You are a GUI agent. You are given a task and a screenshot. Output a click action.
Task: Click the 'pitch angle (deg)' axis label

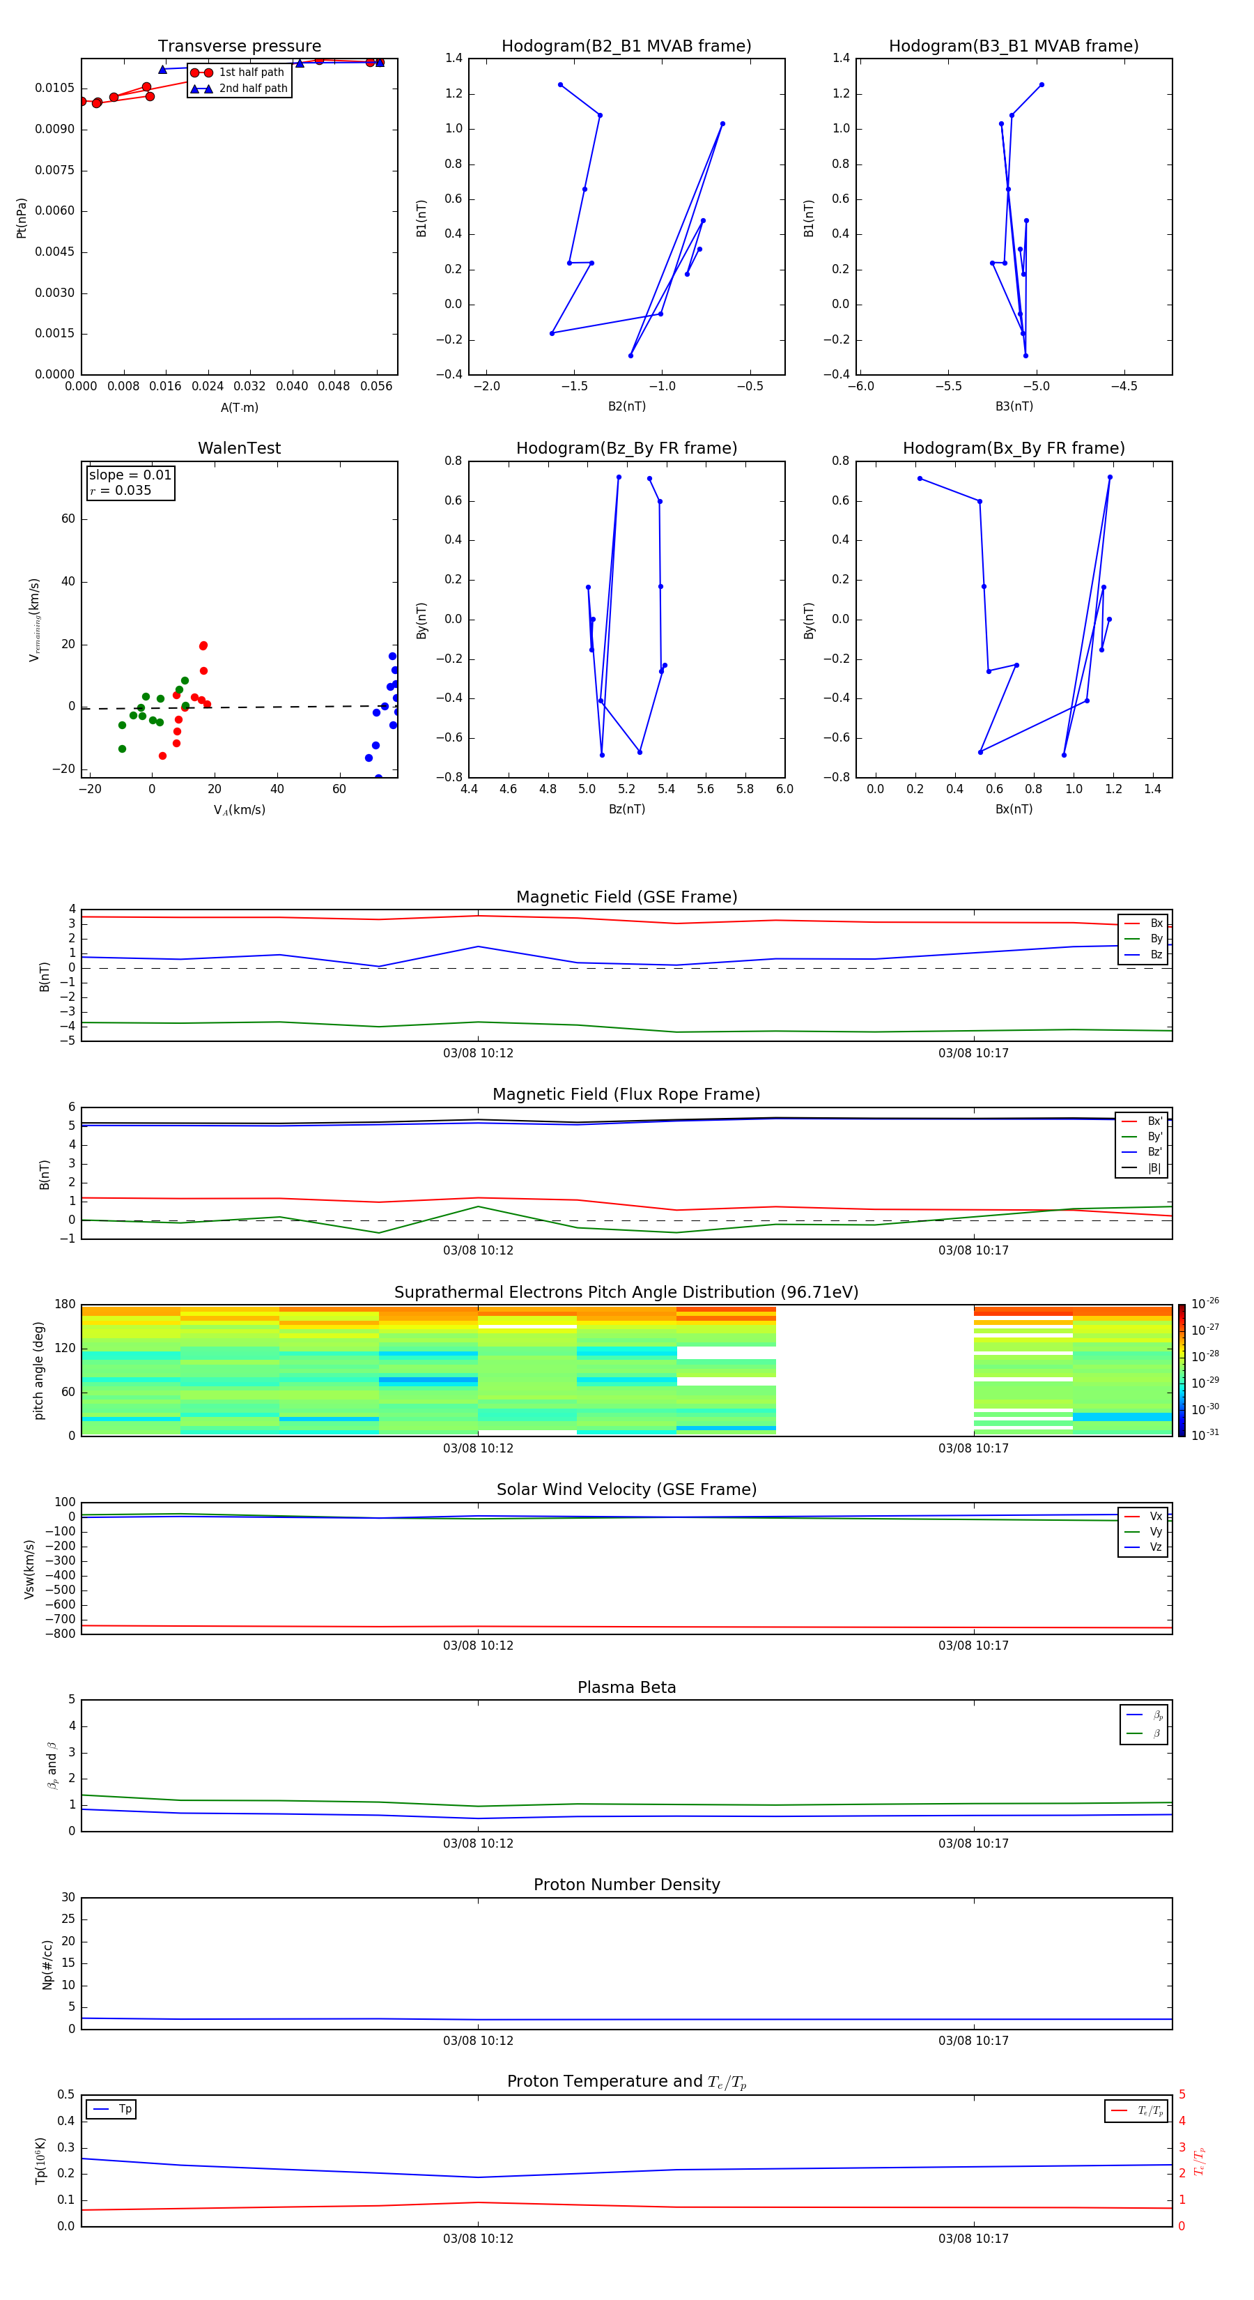tap(38, 1370)
